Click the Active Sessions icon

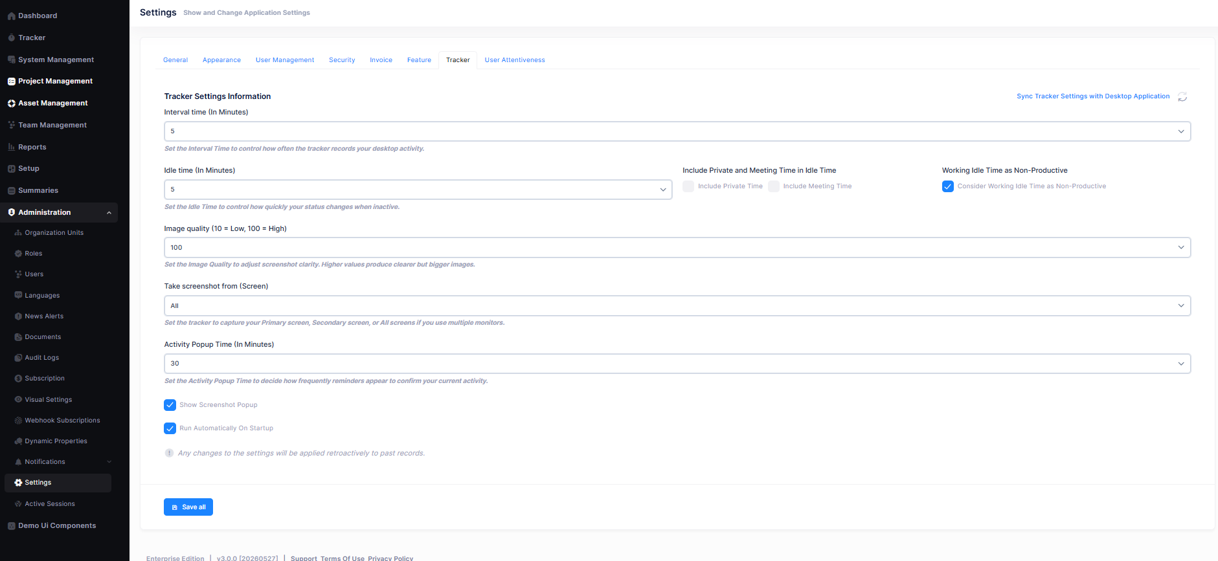18,504
